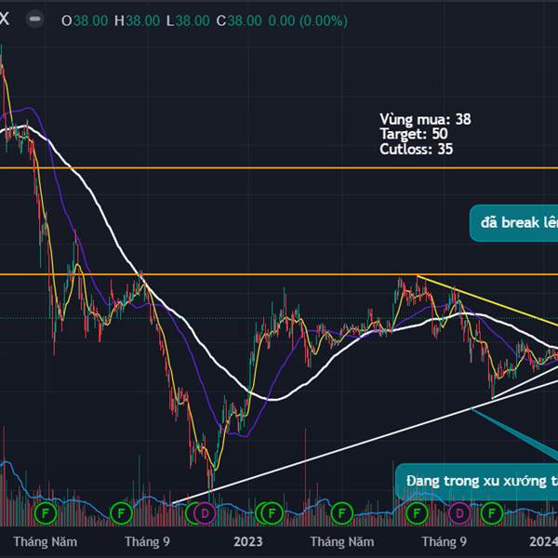Click the pink D marker between Tháng 9 and 2023

click(205, 513)
